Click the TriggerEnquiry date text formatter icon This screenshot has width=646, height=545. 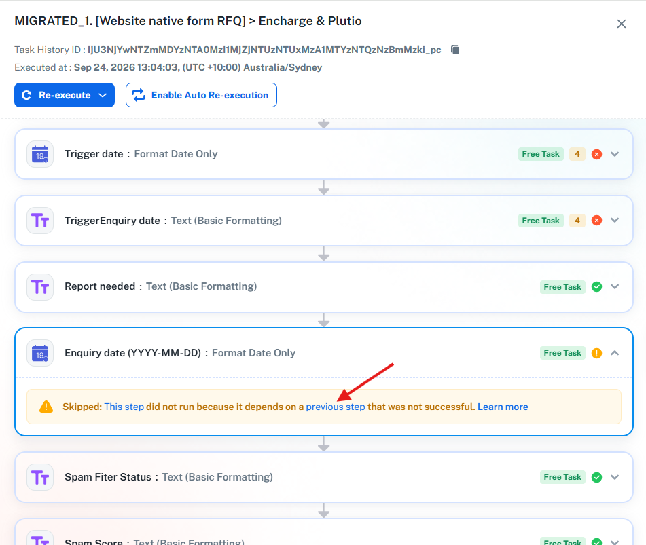40,221
